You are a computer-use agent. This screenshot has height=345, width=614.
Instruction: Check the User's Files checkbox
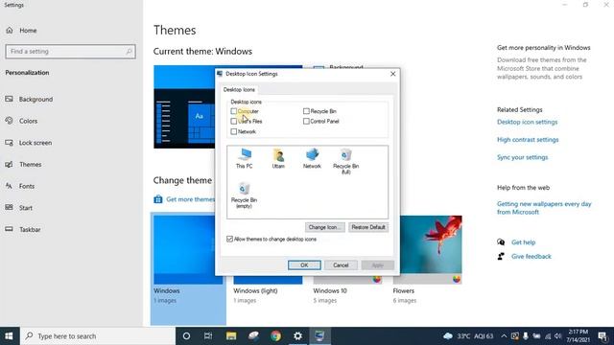coord(234,122)
